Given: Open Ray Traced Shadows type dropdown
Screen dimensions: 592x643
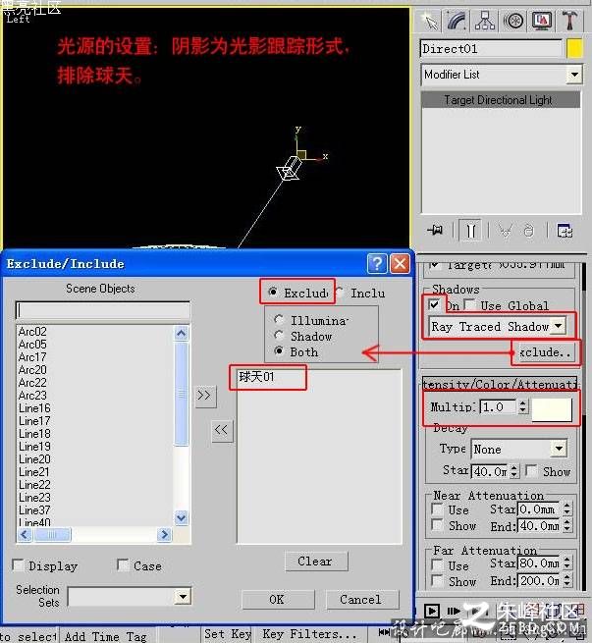Looking at the screenshot, I should pyautogui.click(x=558, y=326).
